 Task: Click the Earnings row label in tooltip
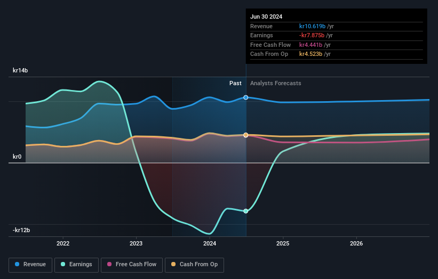[x=261, y=35]
